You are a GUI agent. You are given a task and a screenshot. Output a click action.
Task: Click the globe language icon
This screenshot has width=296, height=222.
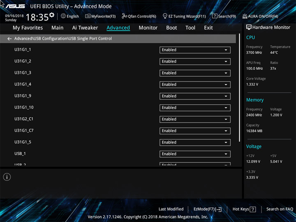click(x=63, y=16)
